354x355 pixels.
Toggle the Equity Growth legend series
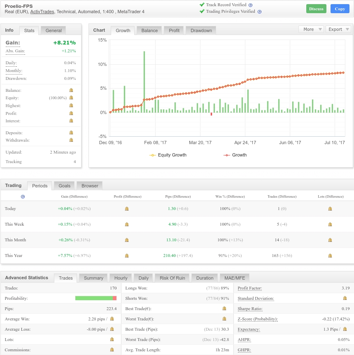point(168,155)
